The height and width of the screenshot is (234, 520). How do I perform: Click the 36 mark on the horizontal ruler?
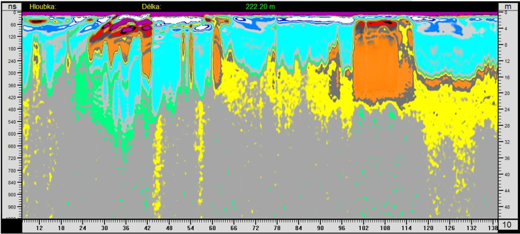click(x=126, y=227)
